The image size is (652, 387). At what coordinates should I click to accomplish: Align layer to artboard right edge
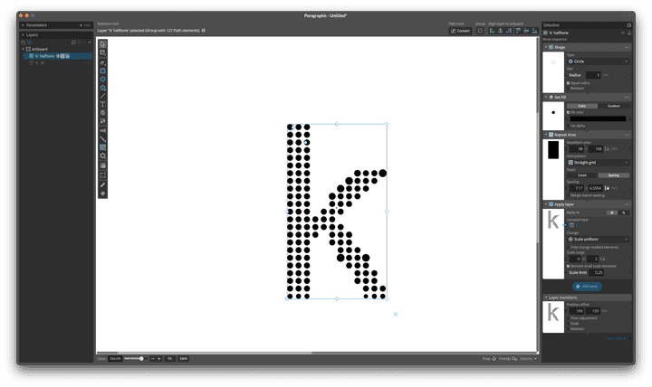point(509,31)
